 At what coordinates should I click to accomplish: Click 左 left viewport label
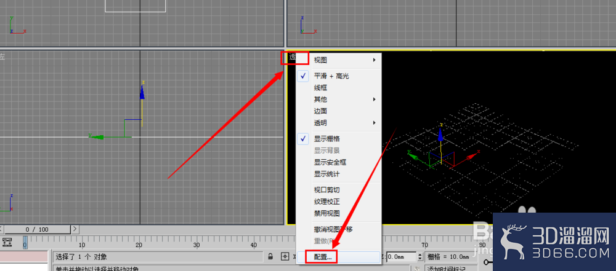2,57
